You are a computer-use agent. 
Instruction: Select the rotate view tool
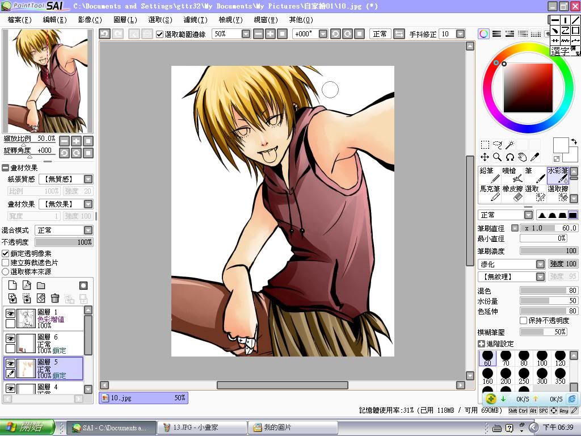click(x=510, y=157)
